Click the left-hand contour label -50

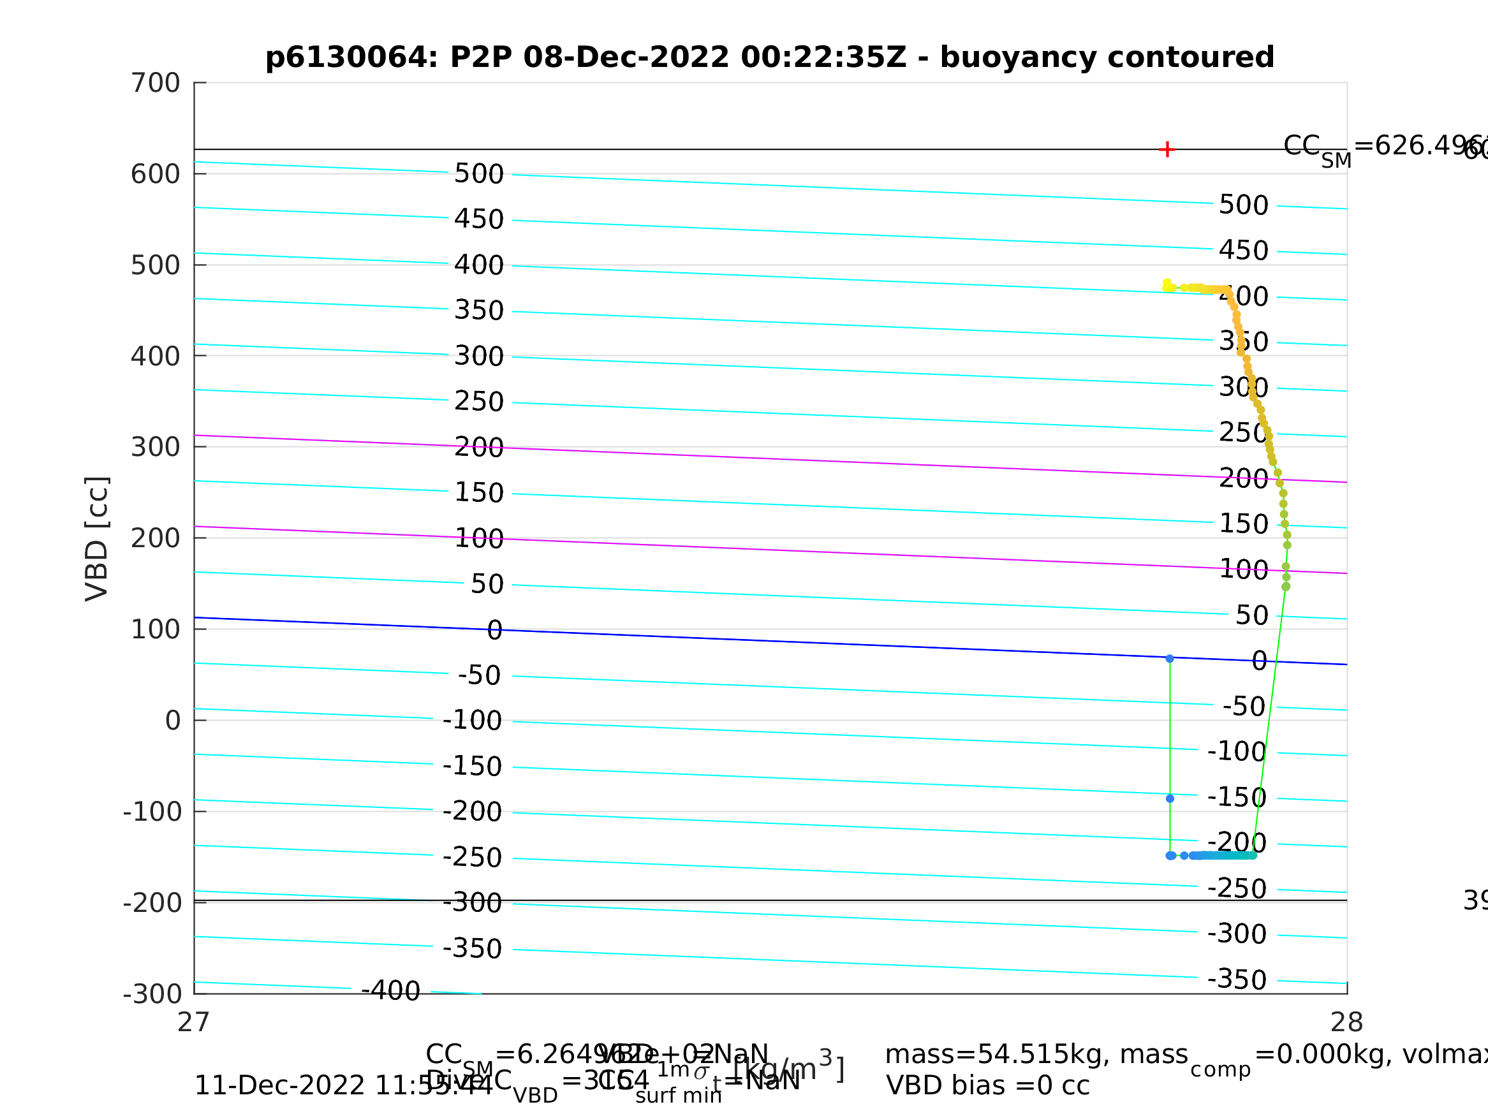(x=480, y=675)
